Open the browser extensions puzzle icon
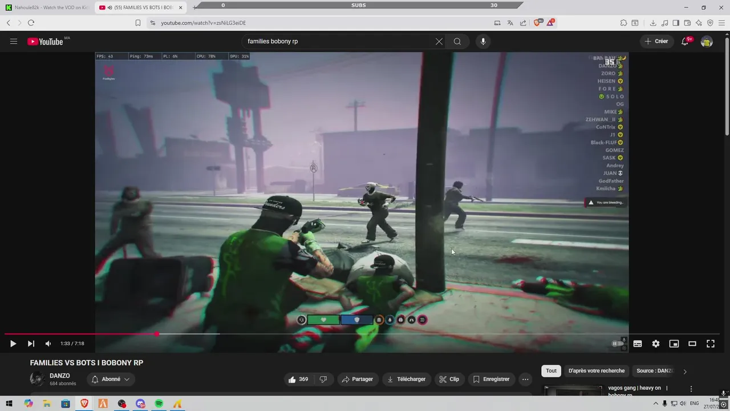The width and height of the screenshot is (730, 411). tap(623, 23)
